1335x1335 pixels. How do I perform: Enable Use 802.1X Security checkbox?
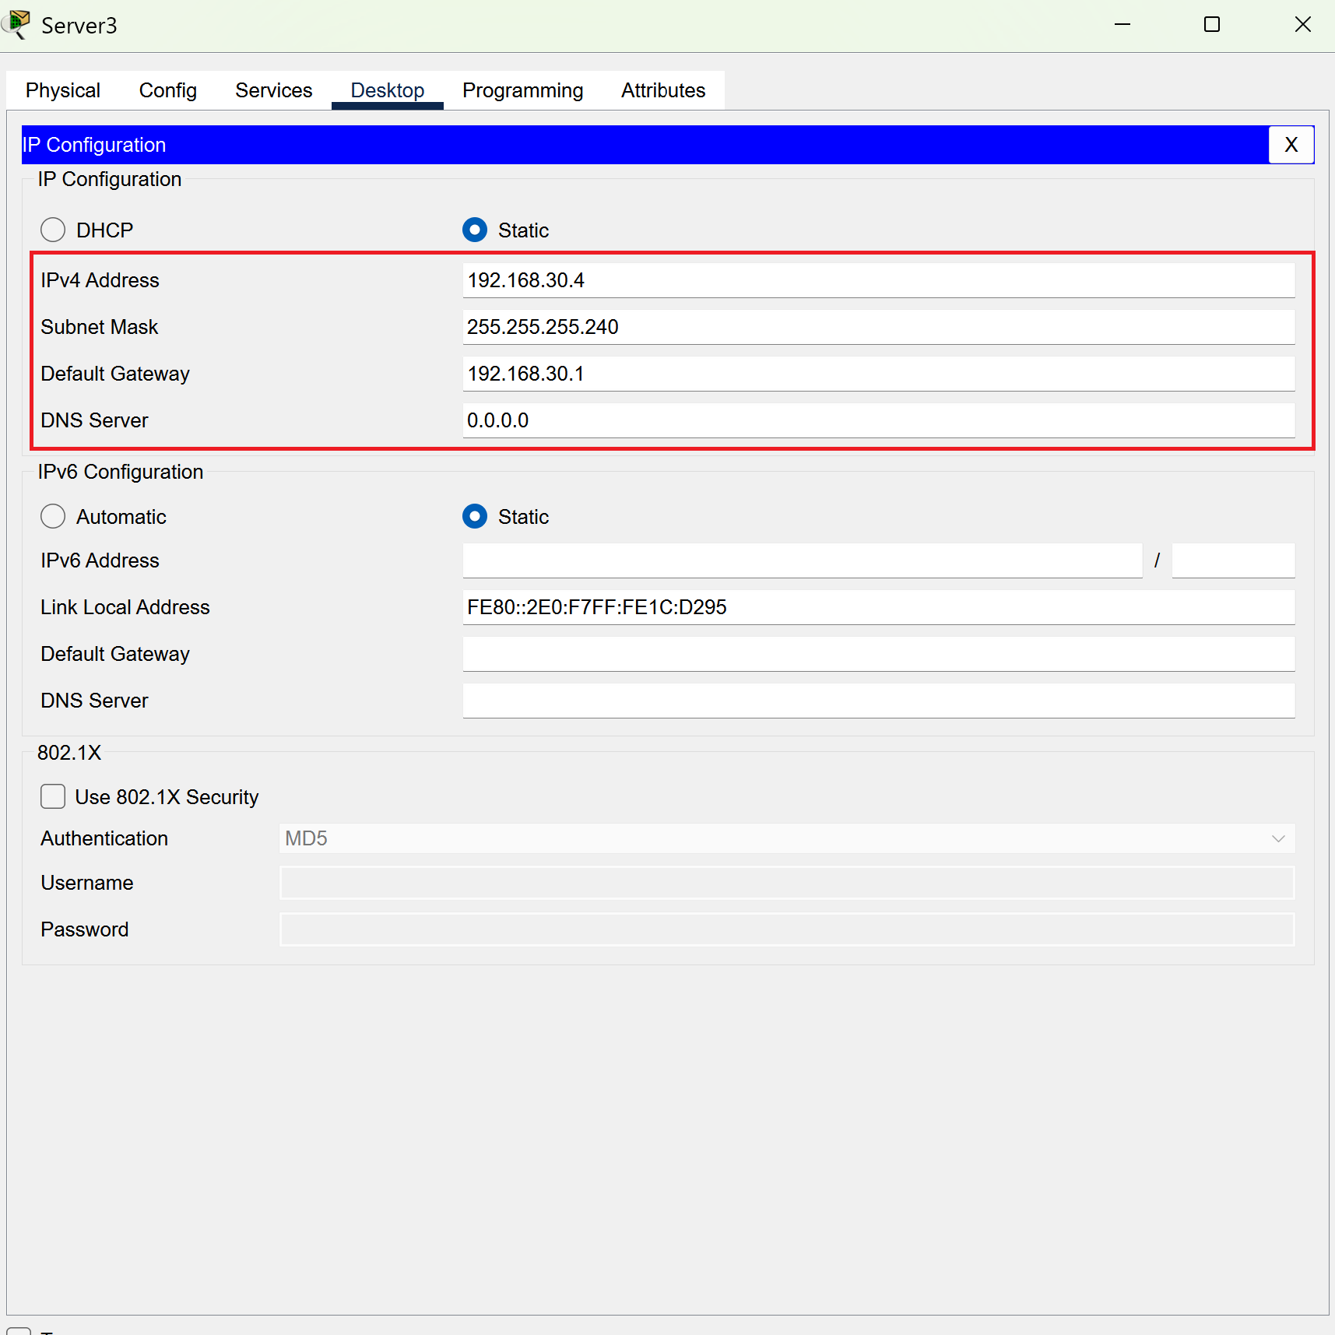click(x=53, y=797)
